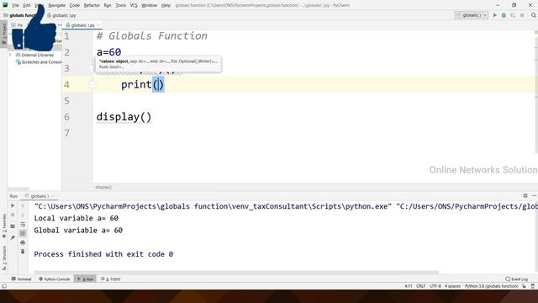Open the Python Console tool window
This screenshot has height=303, width=538.
click(x=54, y=279)
